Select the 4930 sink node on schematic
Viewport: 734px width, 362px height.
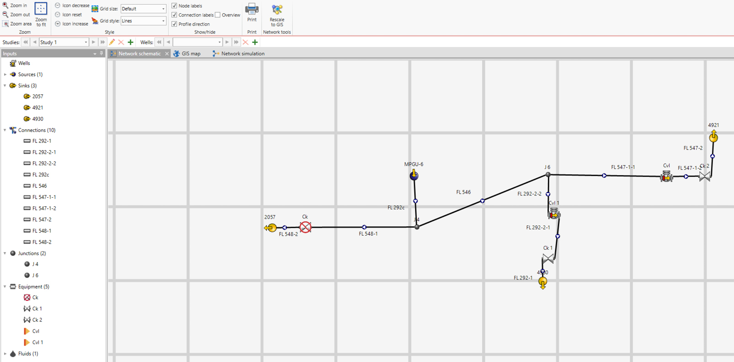[543, 283]
